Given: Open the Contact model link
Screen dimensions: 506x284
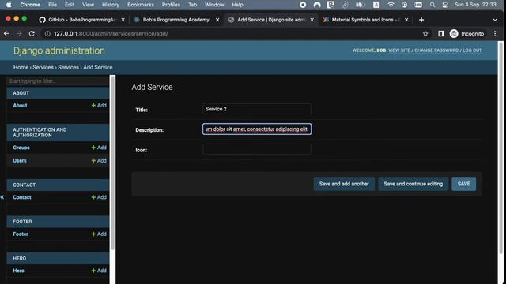Looking at the screenshot, I should [x=22, y=197].
